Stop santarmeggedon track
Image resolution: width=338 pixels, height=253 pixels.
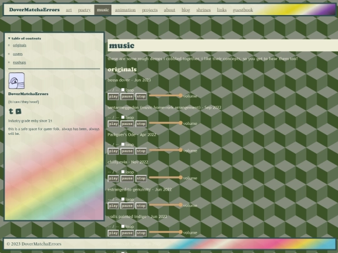141,124
